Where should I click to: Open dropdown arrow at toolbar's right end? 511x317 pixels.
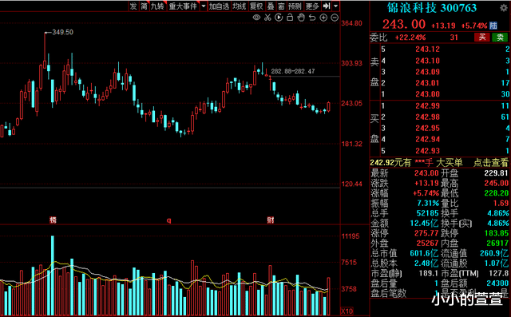pos(335,6)
